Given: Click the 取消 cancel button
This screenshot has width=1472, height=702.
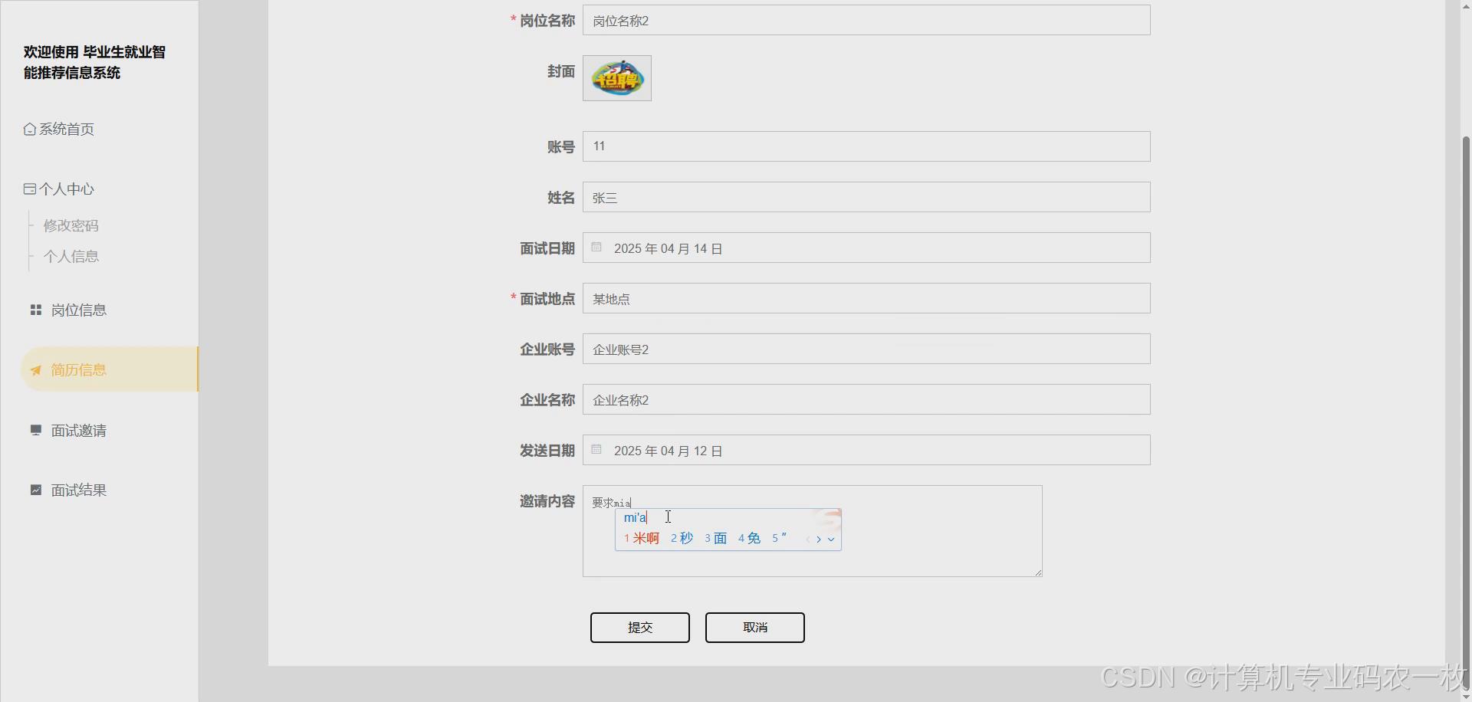Looking at the screenshot, I should (754, 627).
